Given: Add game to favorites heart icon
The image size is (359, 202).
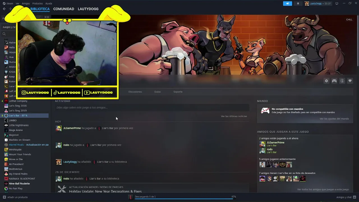Looking at the screenshot, I should click(x=350, y=81).
